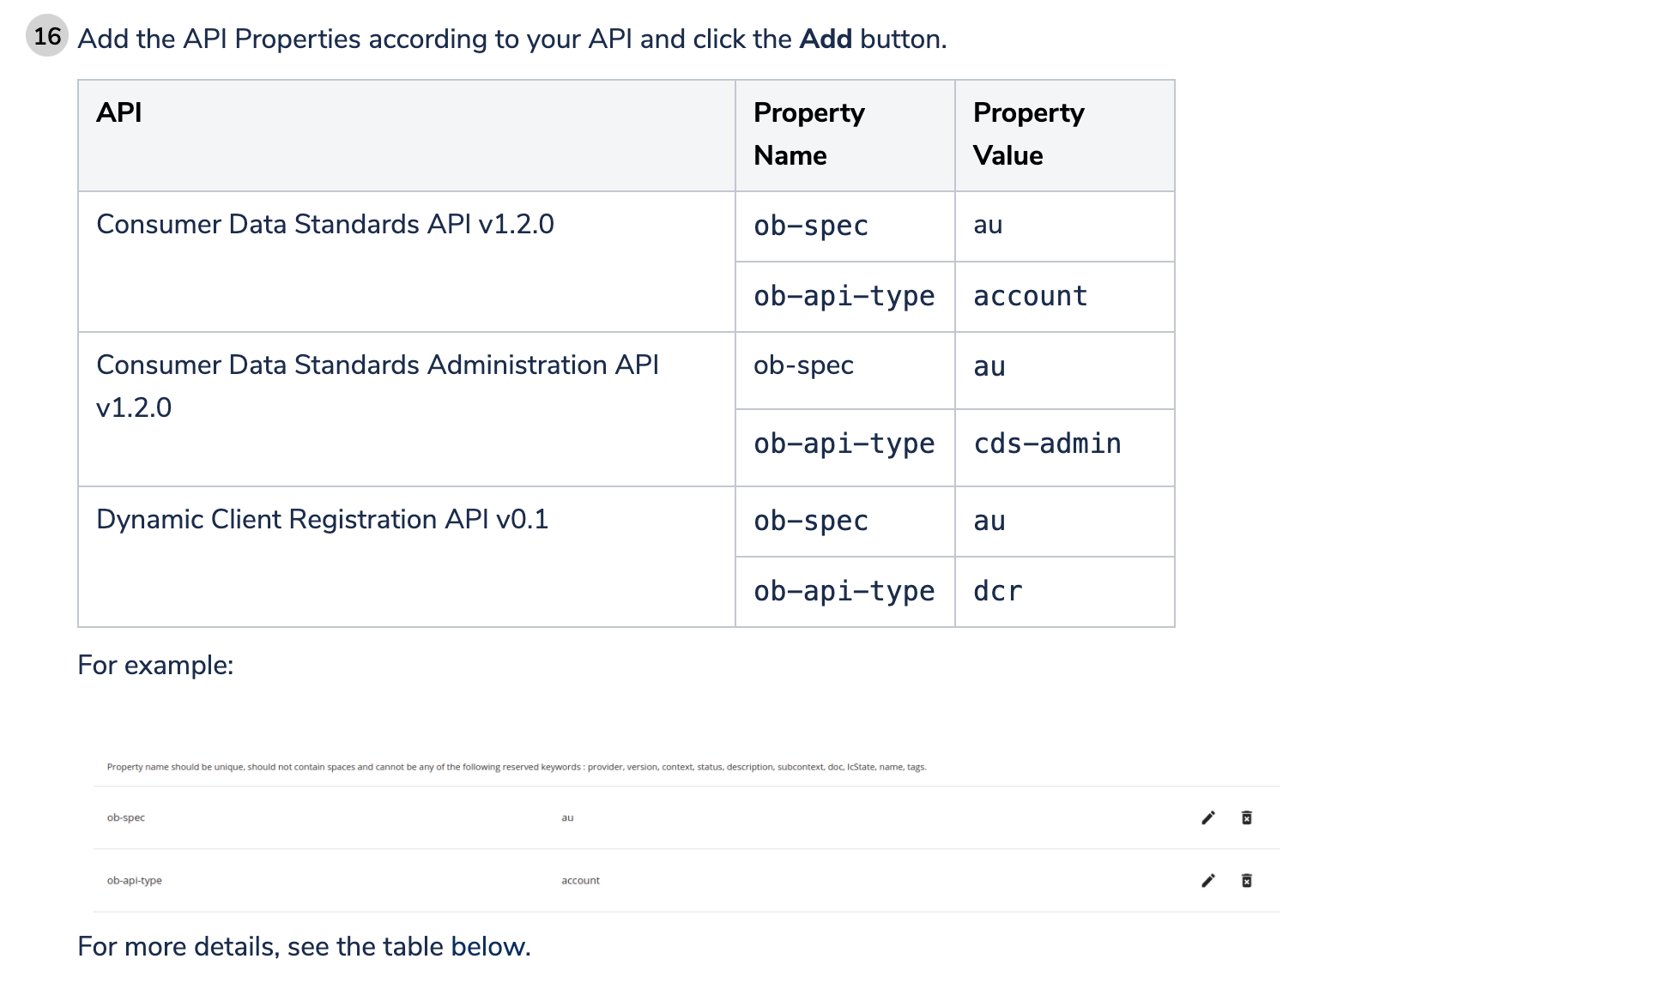The height and width of the screenshot is (983, 1658).
Task: Select Dynamic Client Registration API v0.1 row
Action: click(x=324, y=519)
